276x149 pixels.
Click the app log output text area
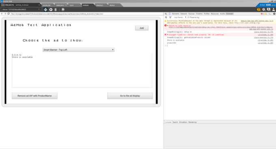point(82,70)
